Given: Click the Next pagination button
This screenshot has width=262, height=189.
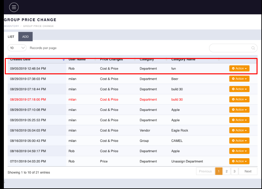Looking at the screenshot, I should [248, 171].
